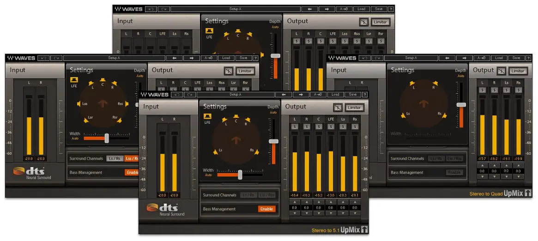Click A→B button in Stereo to Quad window
The height and width of the screenshot is (241, 538).
(x=482, y=58)
